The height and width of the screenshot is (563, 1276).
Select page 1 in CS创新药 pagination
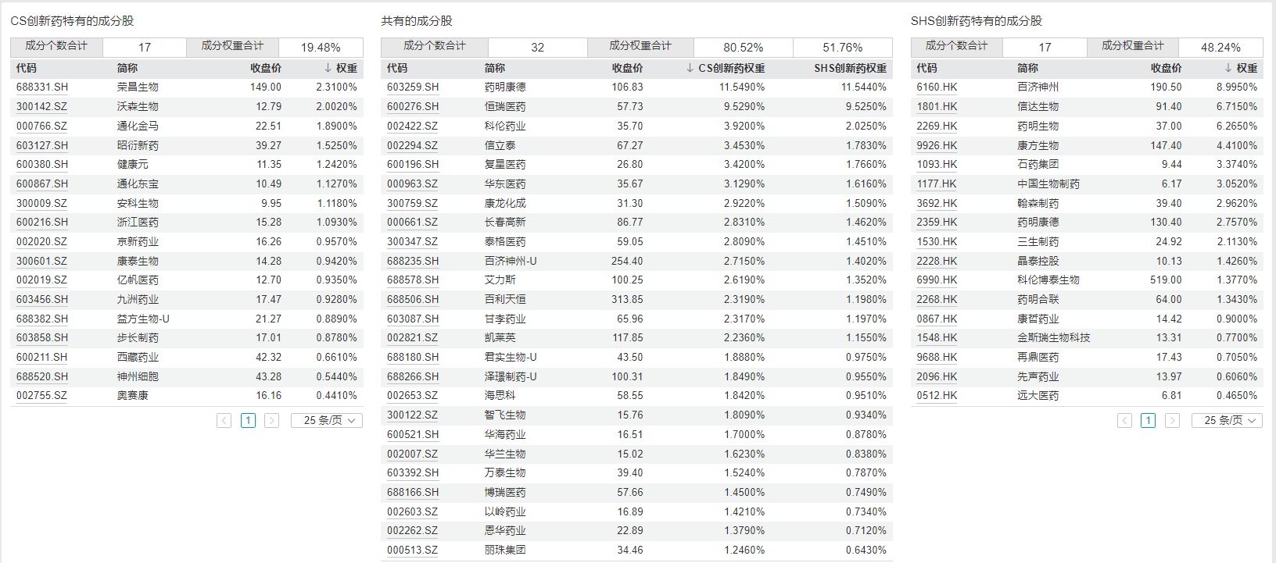tap(248, 421)
